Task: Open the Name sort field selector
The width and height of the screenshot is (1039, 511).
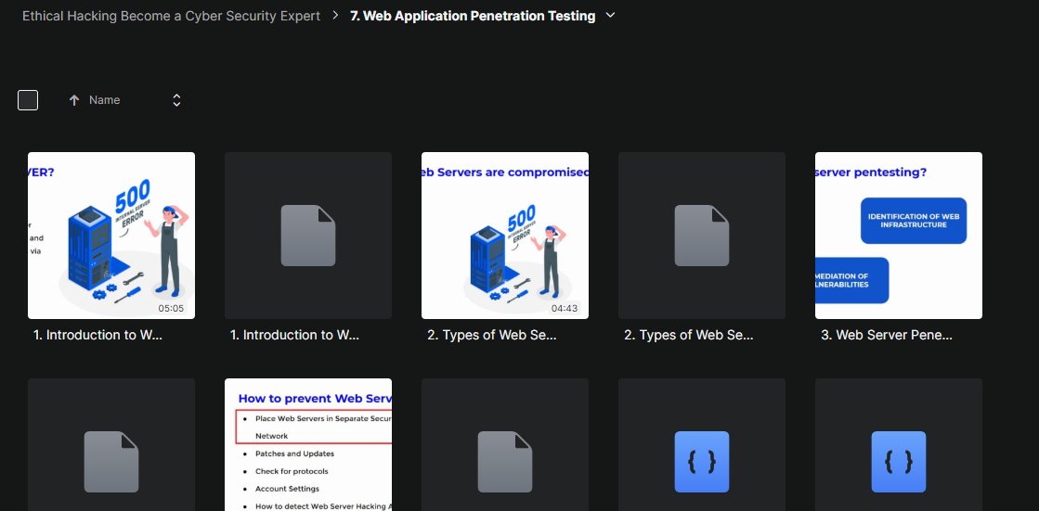Action: click(x=176, y=100)
